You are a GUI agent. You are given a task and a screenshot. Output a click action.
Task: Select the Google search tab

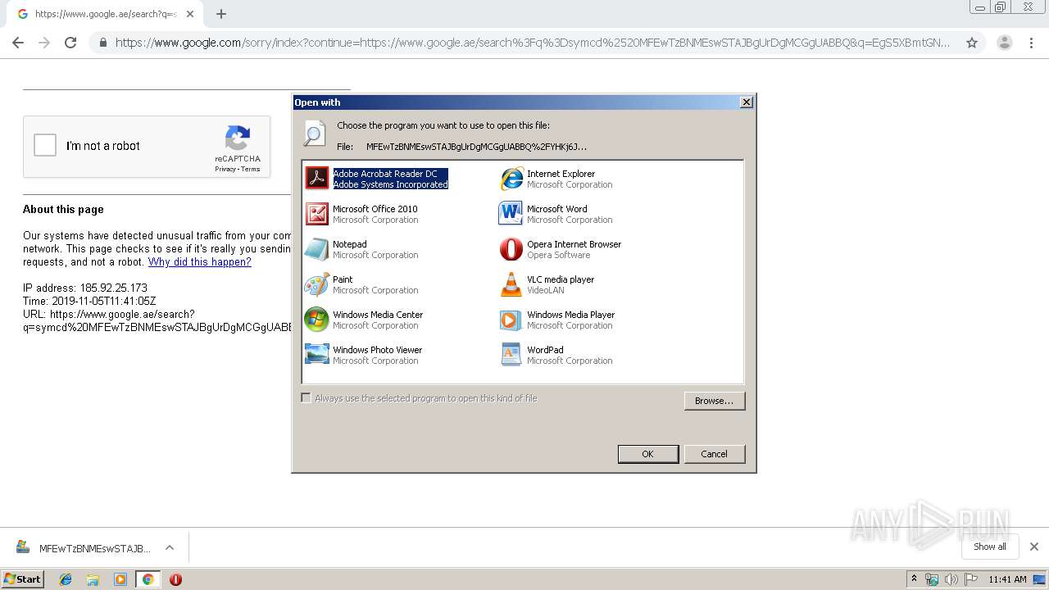tap(105, 14)
